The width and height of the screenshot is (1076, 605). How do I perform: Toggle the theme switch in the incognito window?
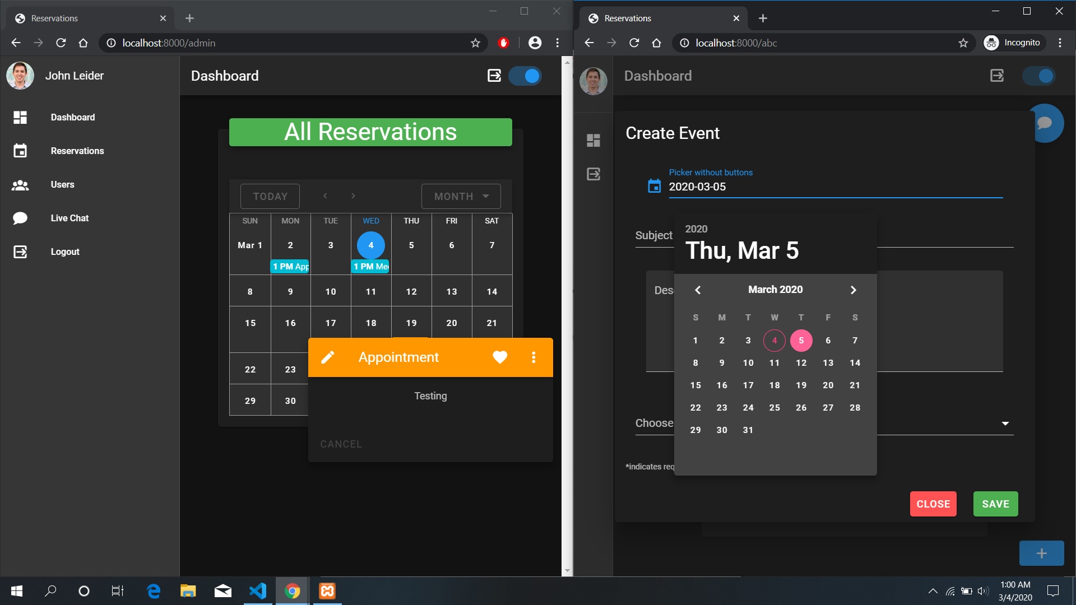[x=1040, y=76]
